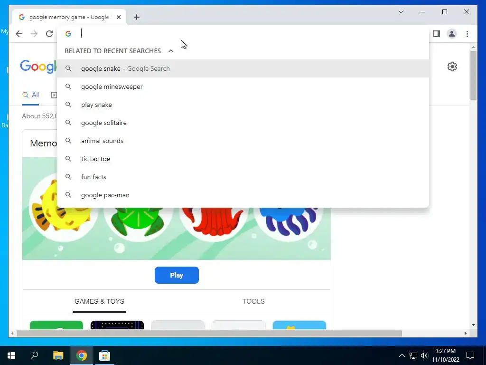
Task: Select the google pac-man suggestion
Action: point(243,195)
